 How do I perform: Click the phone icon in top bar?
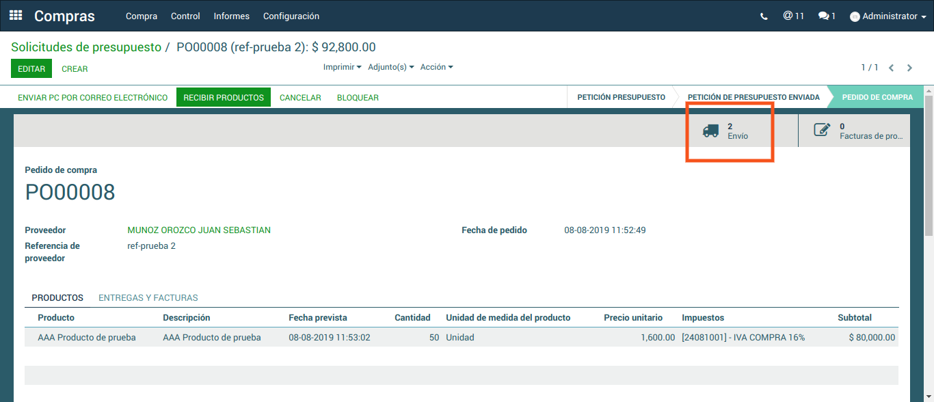[764, 16]
